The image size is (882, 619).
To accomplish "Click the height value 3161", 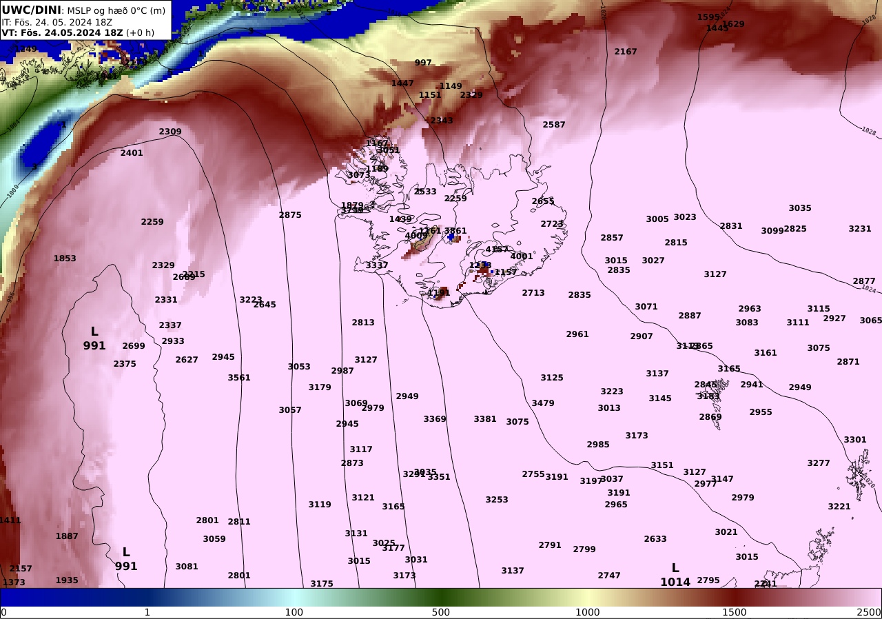I will (x=766, y=353).
